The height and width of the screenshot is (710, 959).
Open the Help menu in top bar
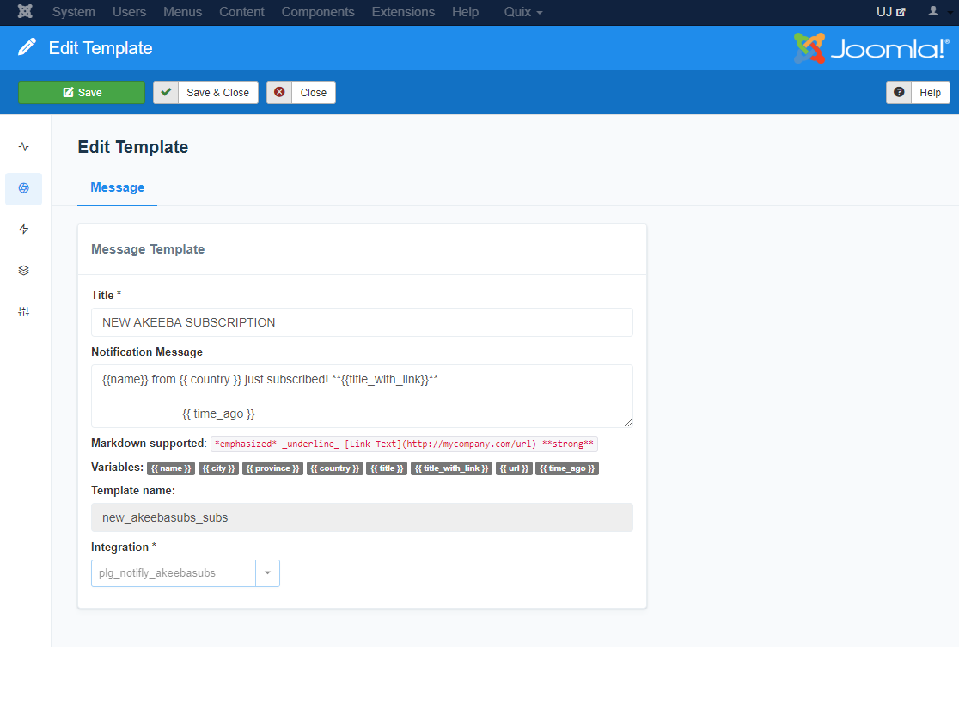point(466,12)
